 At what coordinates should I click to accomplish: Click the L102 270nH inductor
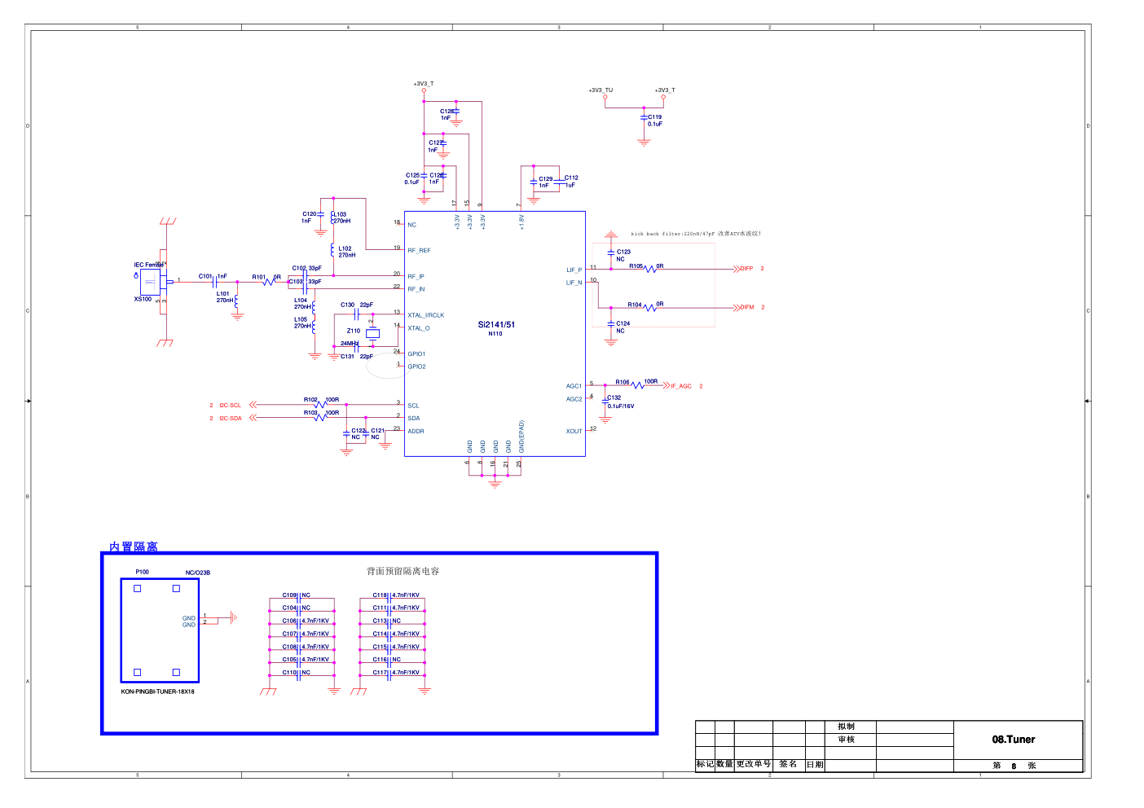click(x=332, y=250)
